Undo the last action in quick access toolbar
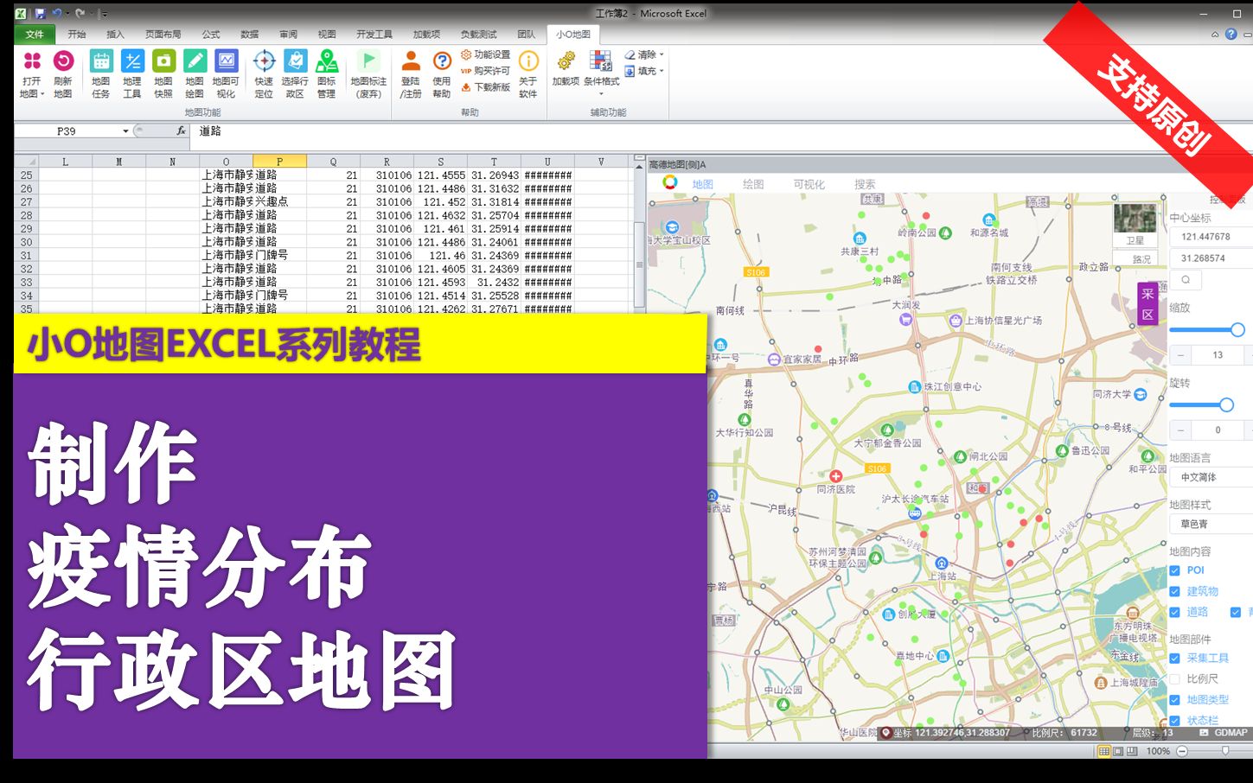Viewport: 1253px width, 783px height. point(57,14)
